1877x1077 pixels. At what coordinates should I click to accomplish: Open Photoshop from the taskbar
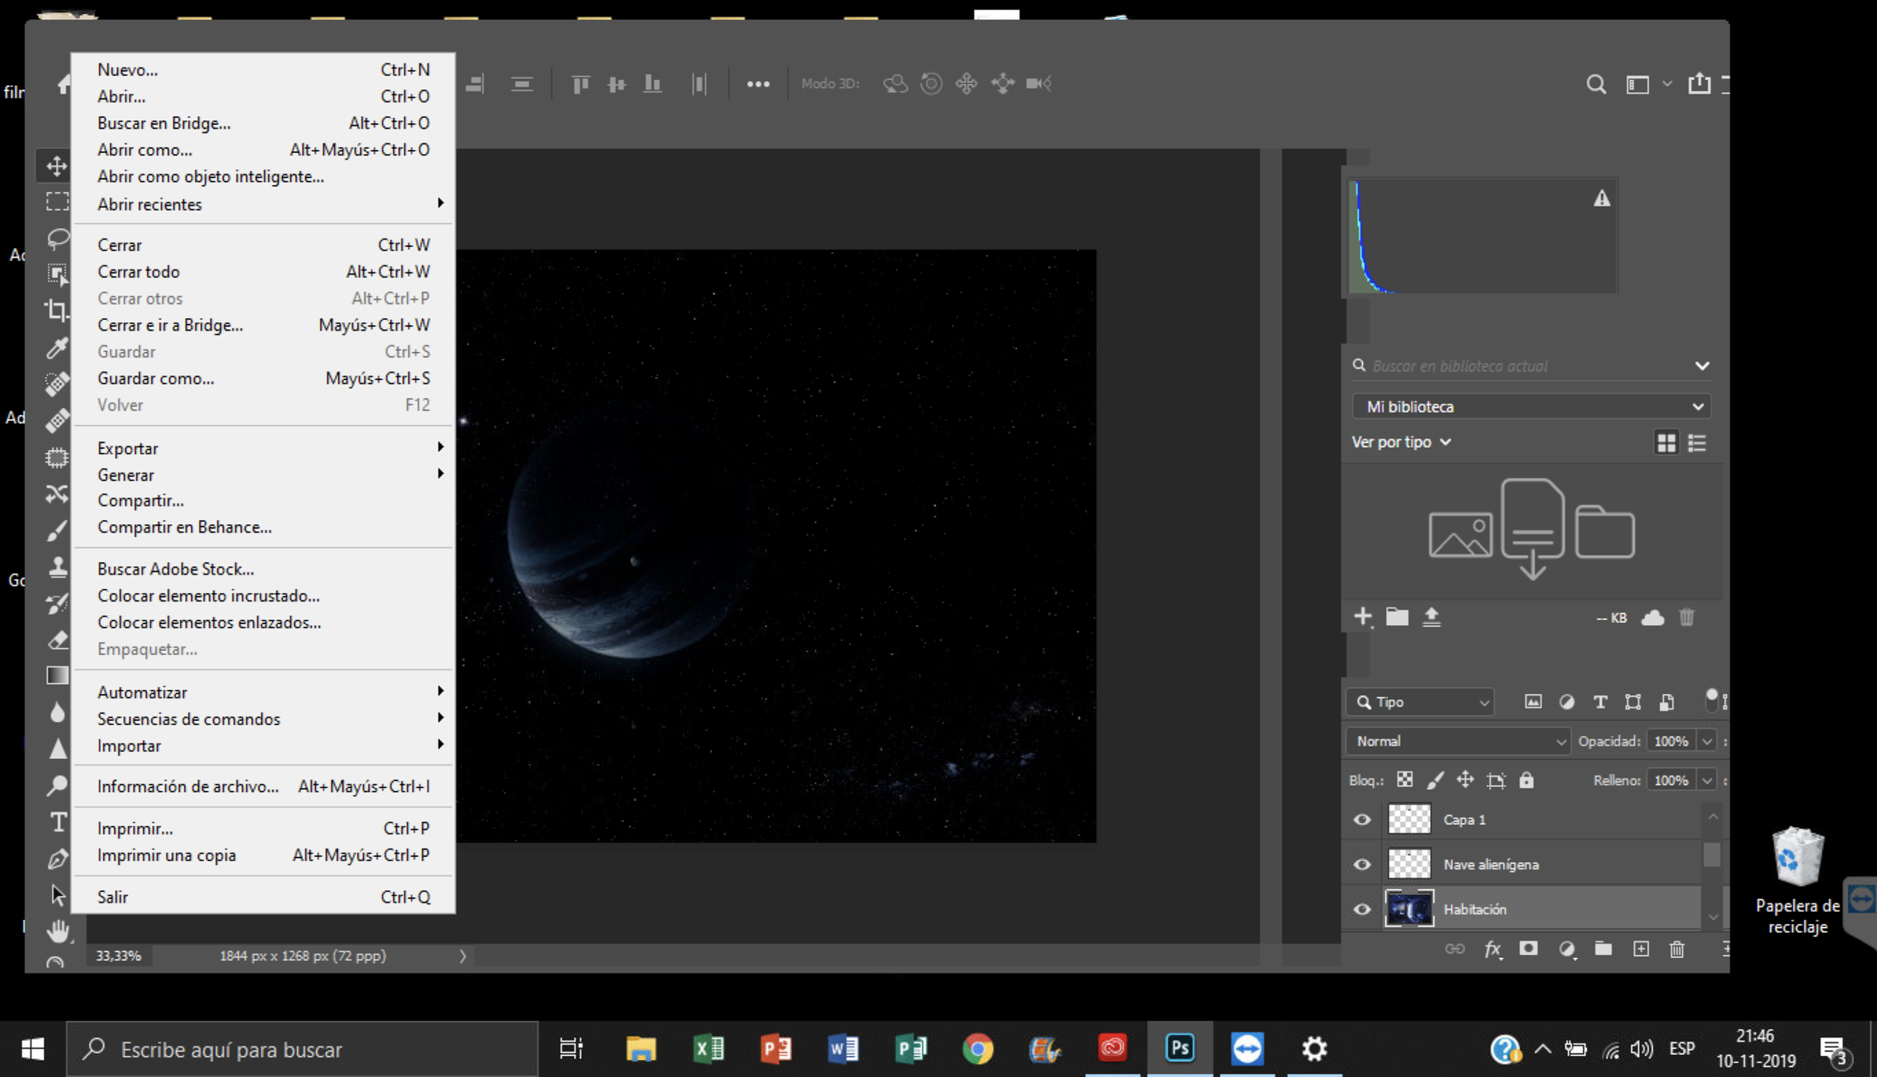click(x=1180, y=1047)
